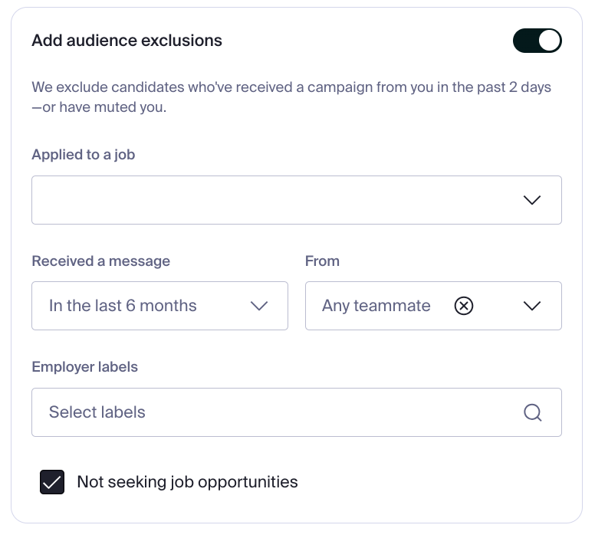Clear the Any teammate selection

[x=464, y=306]
